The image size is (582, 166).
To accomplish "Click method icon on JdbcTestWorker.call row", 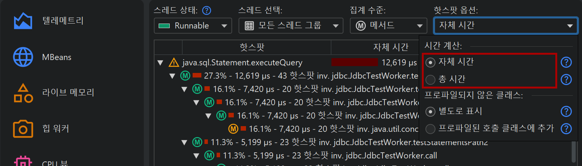I will pyautogui.click(x=209, y=155).
